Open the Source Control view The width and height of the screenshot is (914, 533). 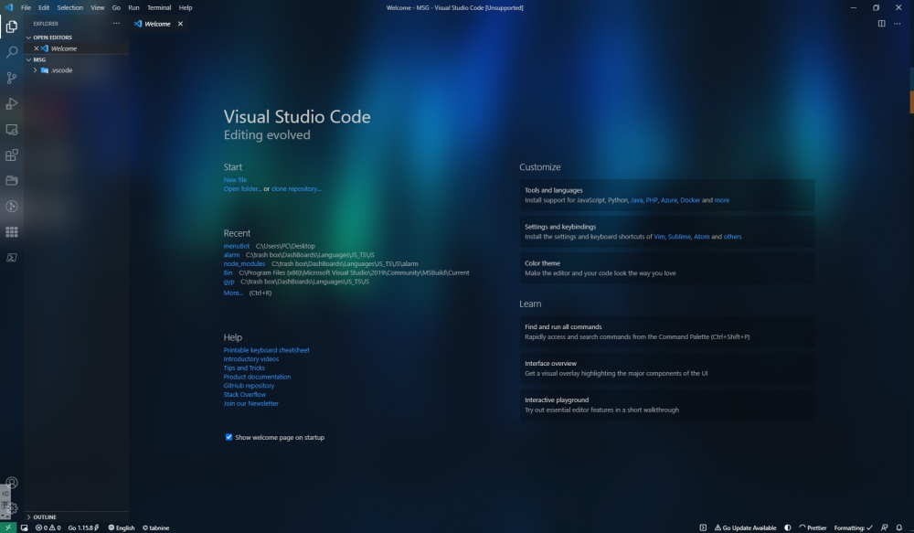pos(12,78)
